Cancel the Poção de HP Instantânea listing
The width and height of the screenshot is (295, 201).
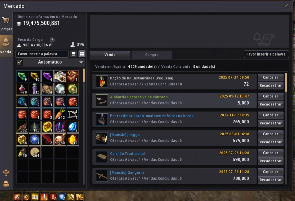(271, 77)
